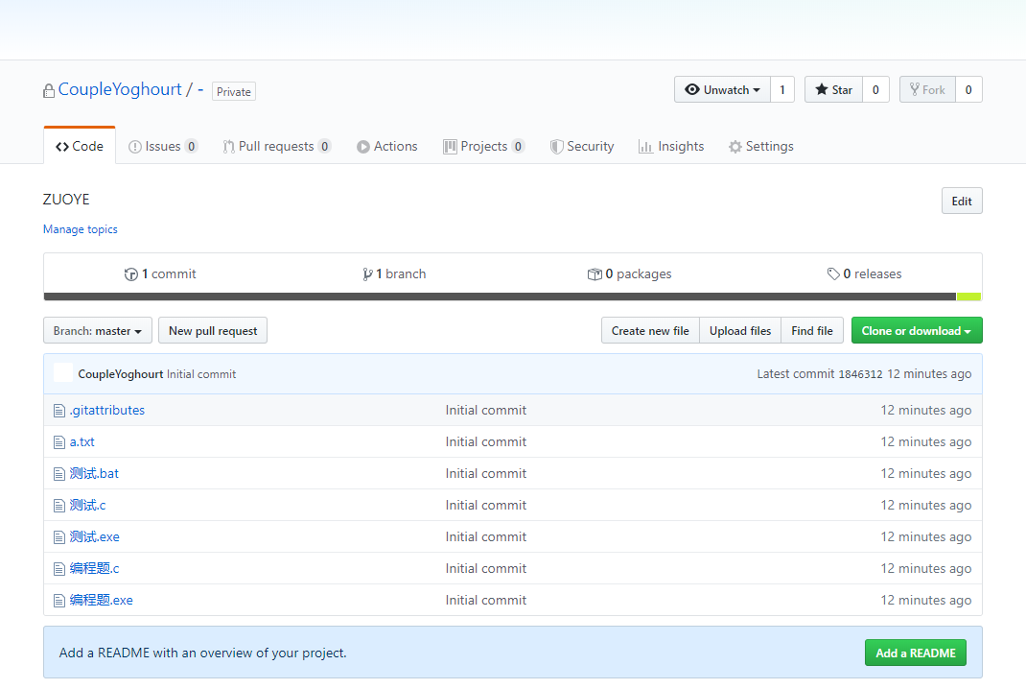This screenshot has height=689, width=1026.
Task: Star this repository
Action: coord(833,90)
